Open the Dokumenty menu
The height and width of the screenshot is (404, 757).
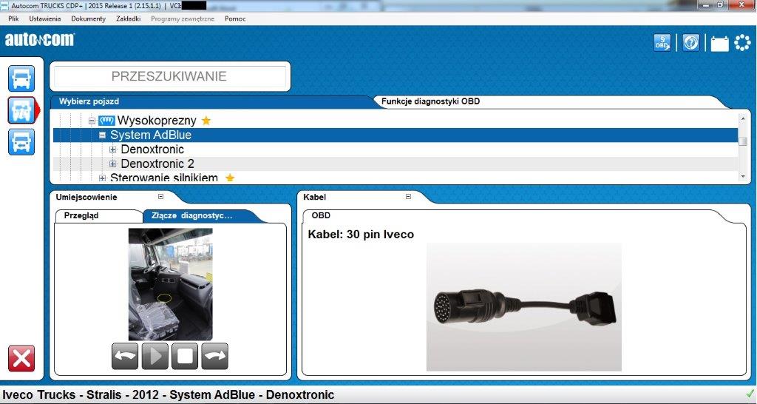[89, 18]
